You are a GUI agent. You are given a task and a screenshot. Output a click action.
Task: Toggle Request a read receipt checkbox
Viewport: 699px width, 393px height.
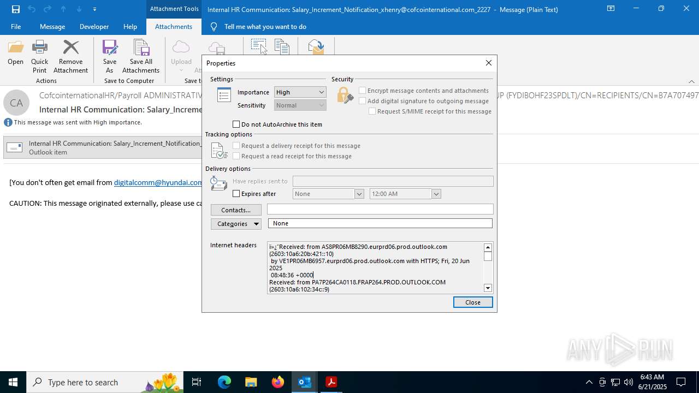(x=236, y=156)
